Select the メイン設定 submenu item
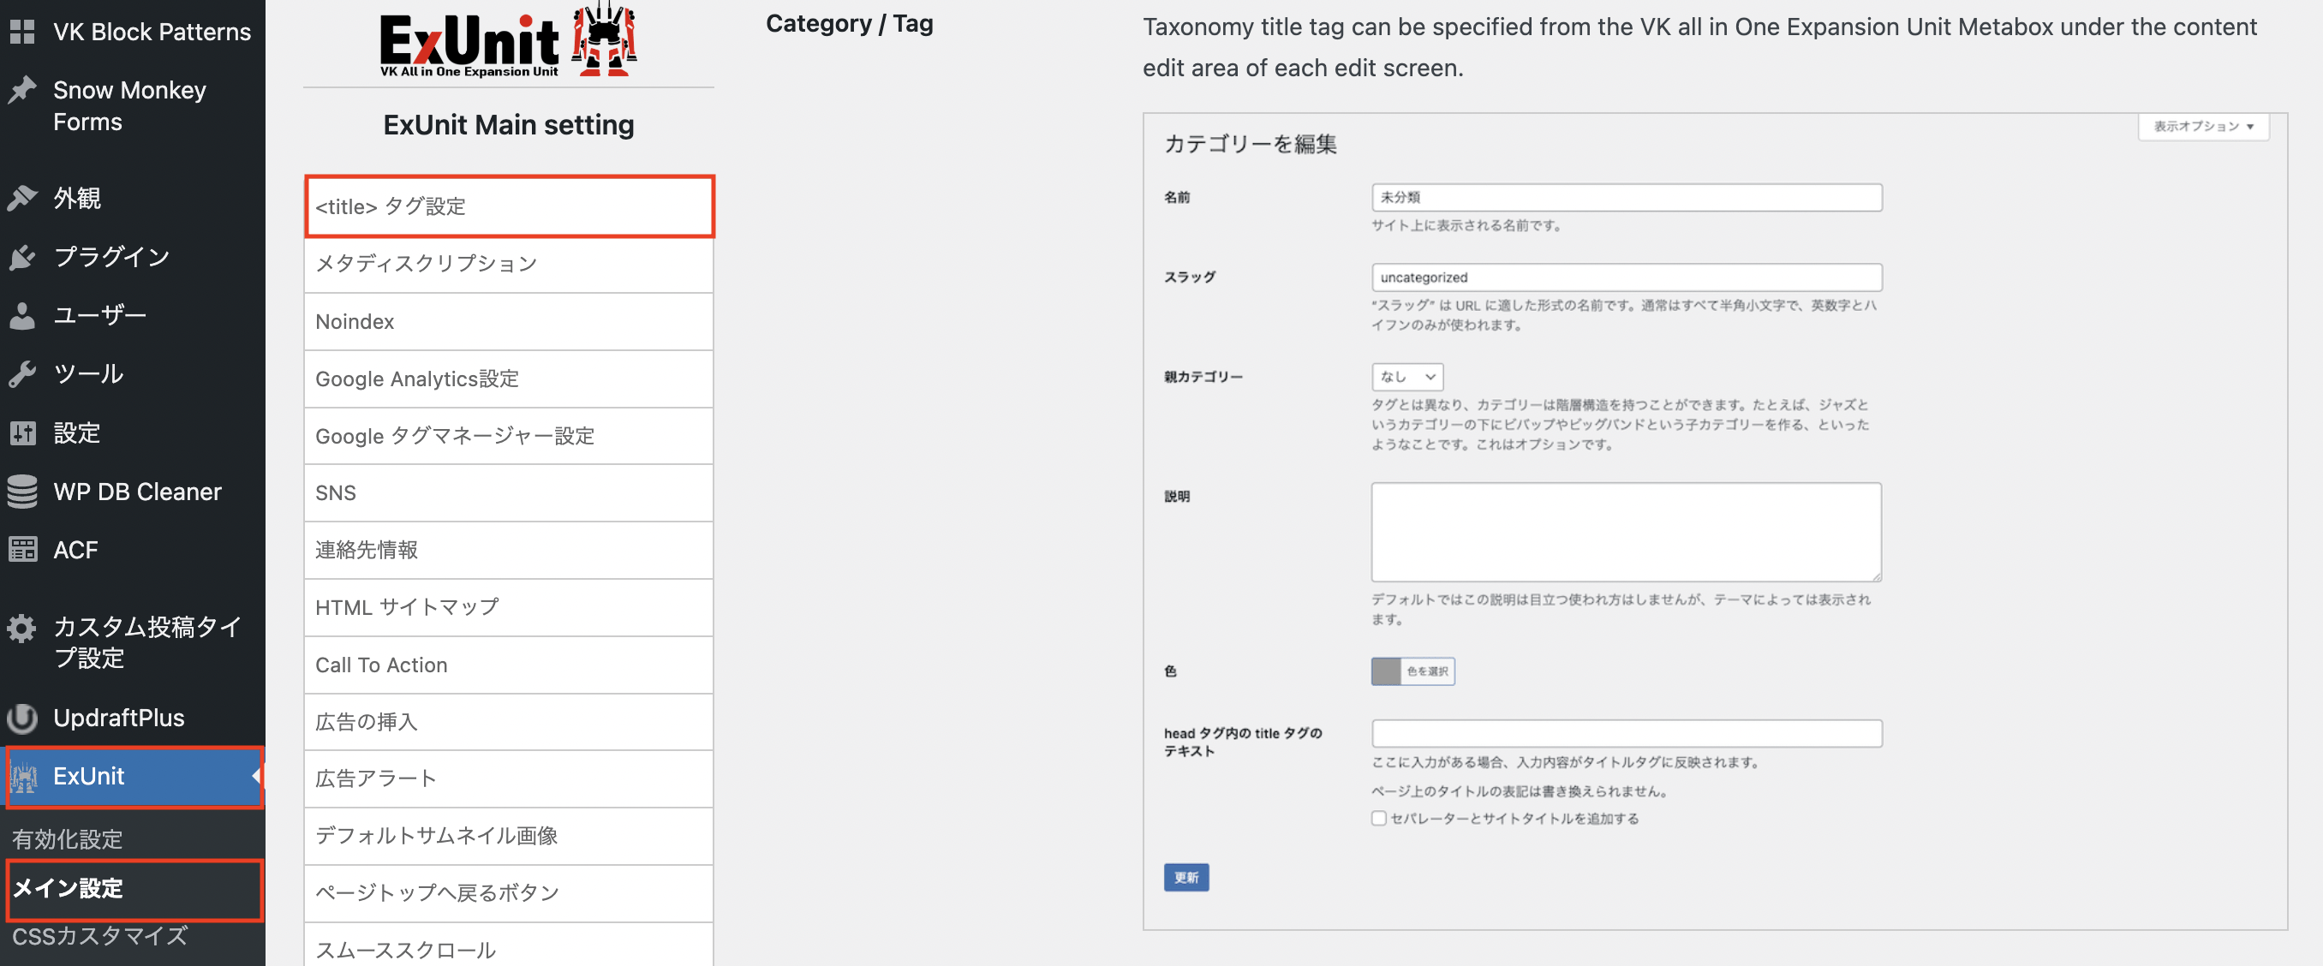 [x=69, y=888]
